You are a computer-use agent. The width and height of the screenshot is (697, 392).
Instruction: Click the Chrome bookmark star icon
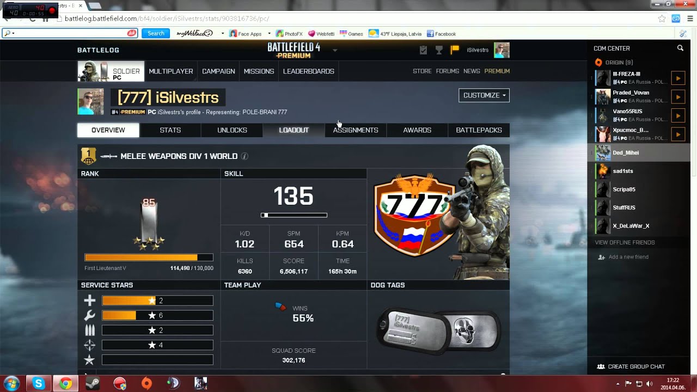click(662, 19)
